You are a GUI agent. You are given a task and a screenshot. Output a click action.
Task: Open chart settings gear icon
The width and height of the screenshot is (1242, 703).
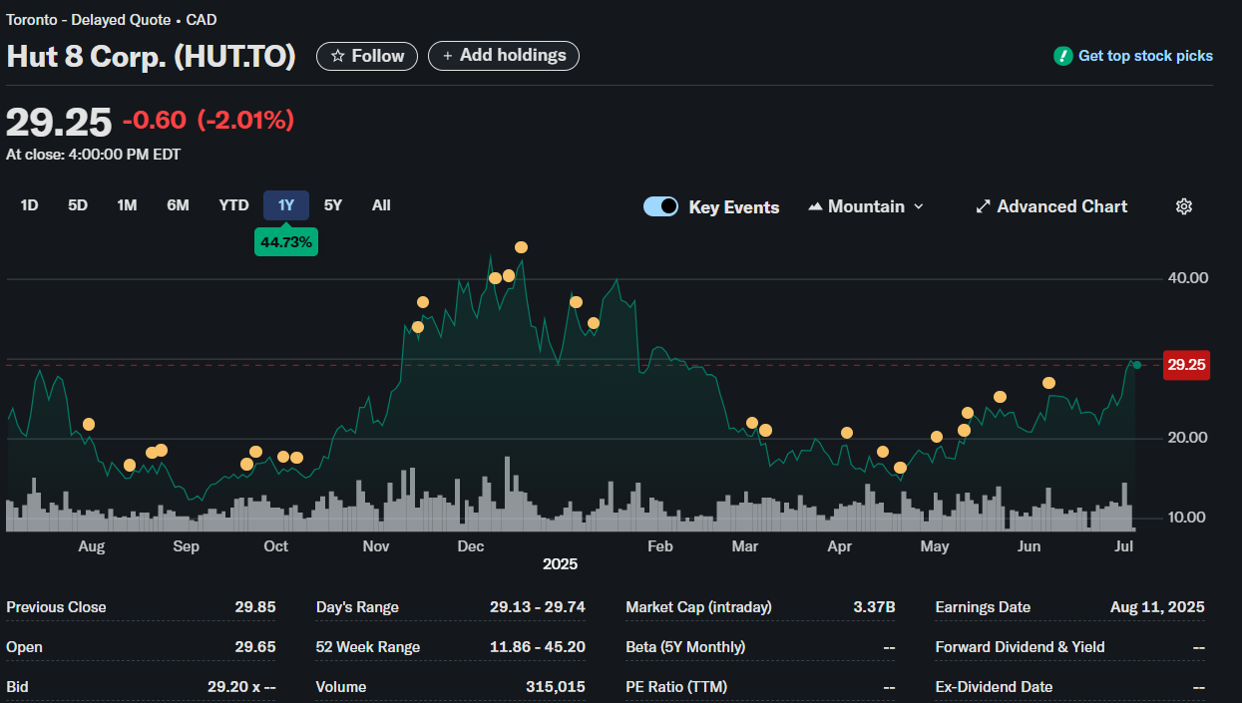click(1184, 206)
